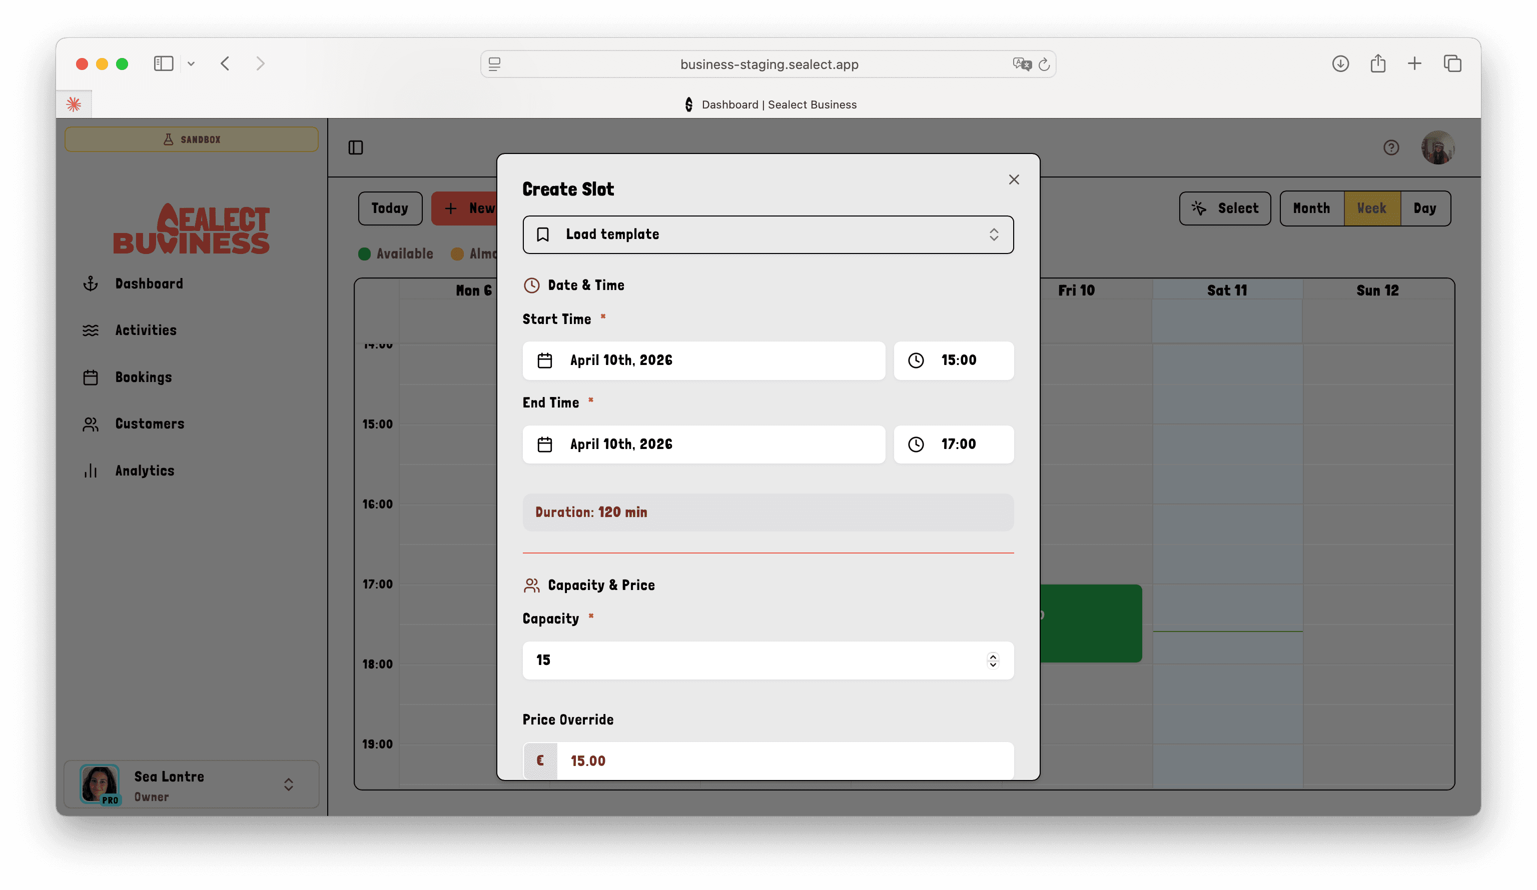Open Analytics with the bar chart icon
The width and height of the screenshot is (1537, 890).
(90, 470)
